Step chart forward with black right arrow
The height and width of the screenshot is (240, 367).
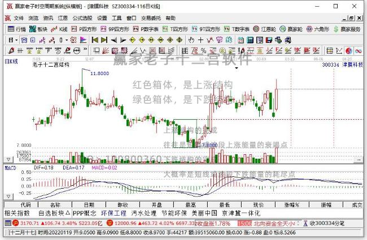[x=123, y=40]
